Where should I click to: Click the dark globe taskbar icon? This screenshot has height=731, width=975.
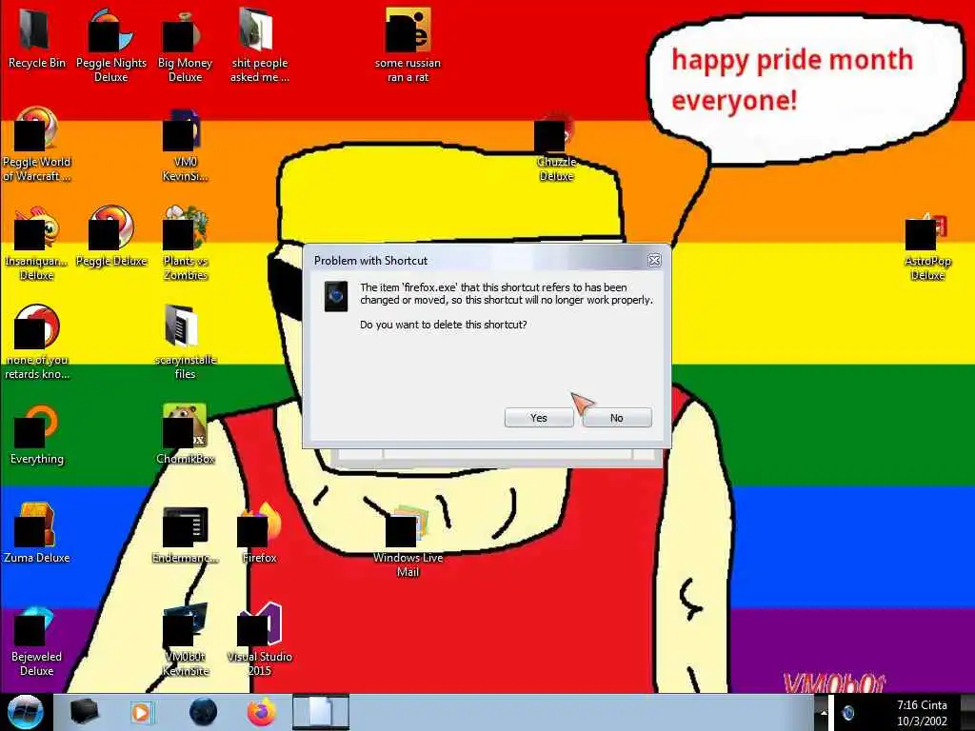click(x=203, y=712)
